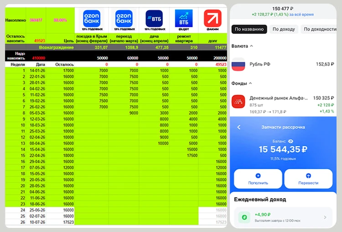Open daily income details with the chevron

[325, 217]
